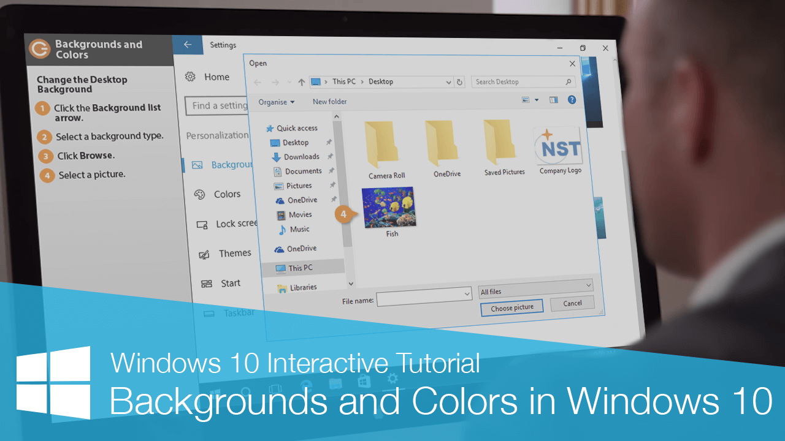Click the Cancel button
Viewport: 785px width, 441px height.
[x=572, y=303]
